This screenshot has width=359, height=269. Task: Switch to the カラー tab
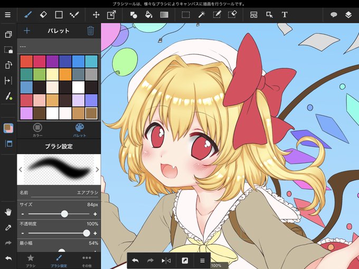37,130
